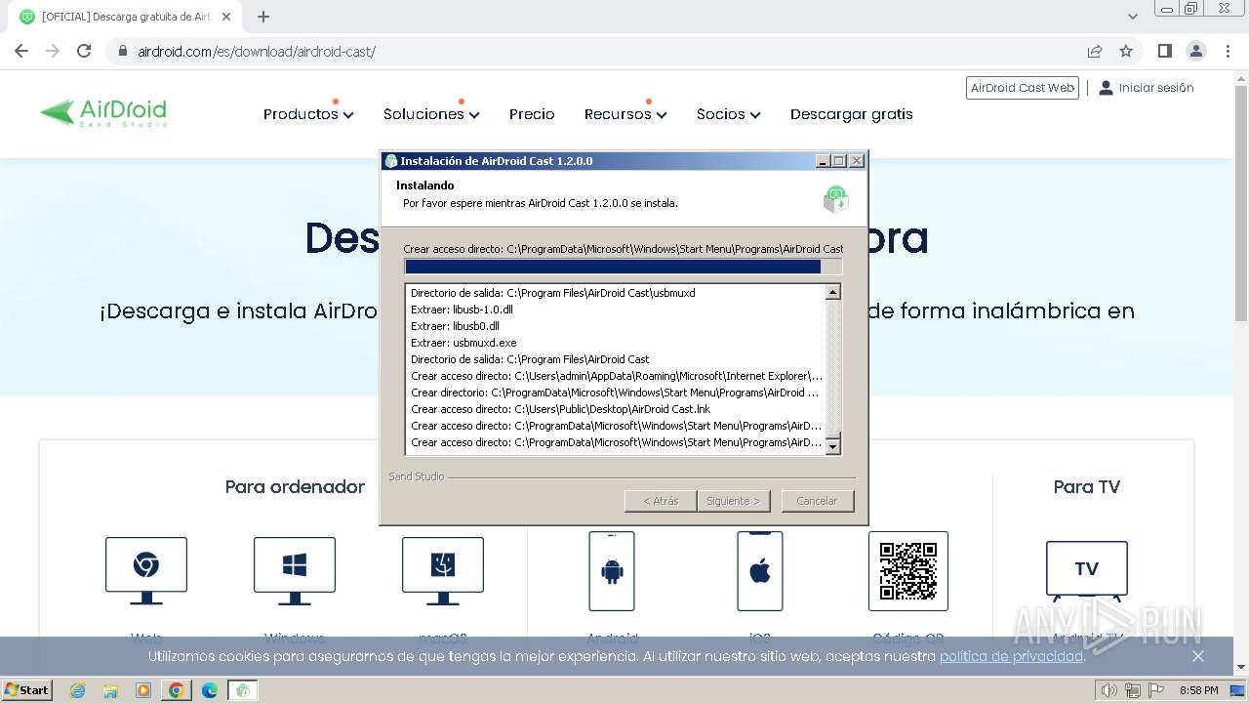This screenshot has width=1249, height=703.
Task: Open the media player taskbar icon
Action: point(143,690)
